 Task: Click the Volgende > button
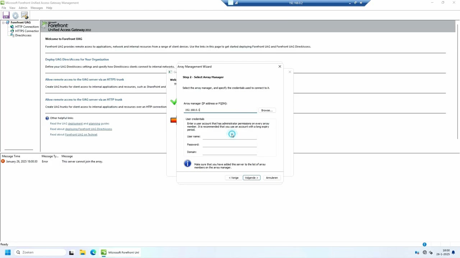point(251,178)
